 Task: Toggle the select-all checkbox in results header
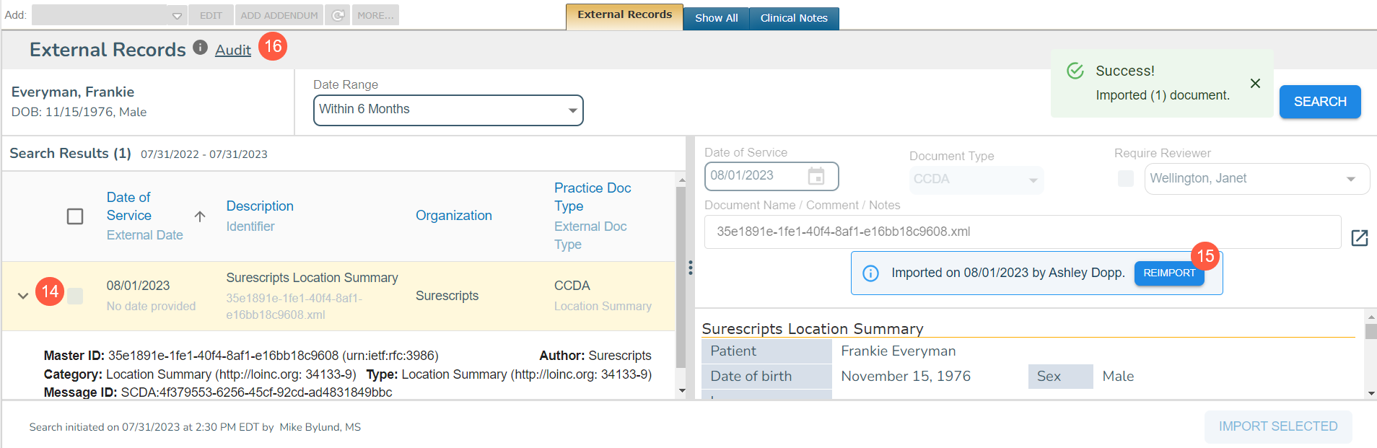click(75, 216)
